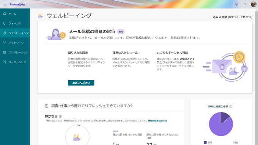Viewport: 258px width, 145px height.
Task: Click the MyAnalytics title link
Action: pos(17,5)
